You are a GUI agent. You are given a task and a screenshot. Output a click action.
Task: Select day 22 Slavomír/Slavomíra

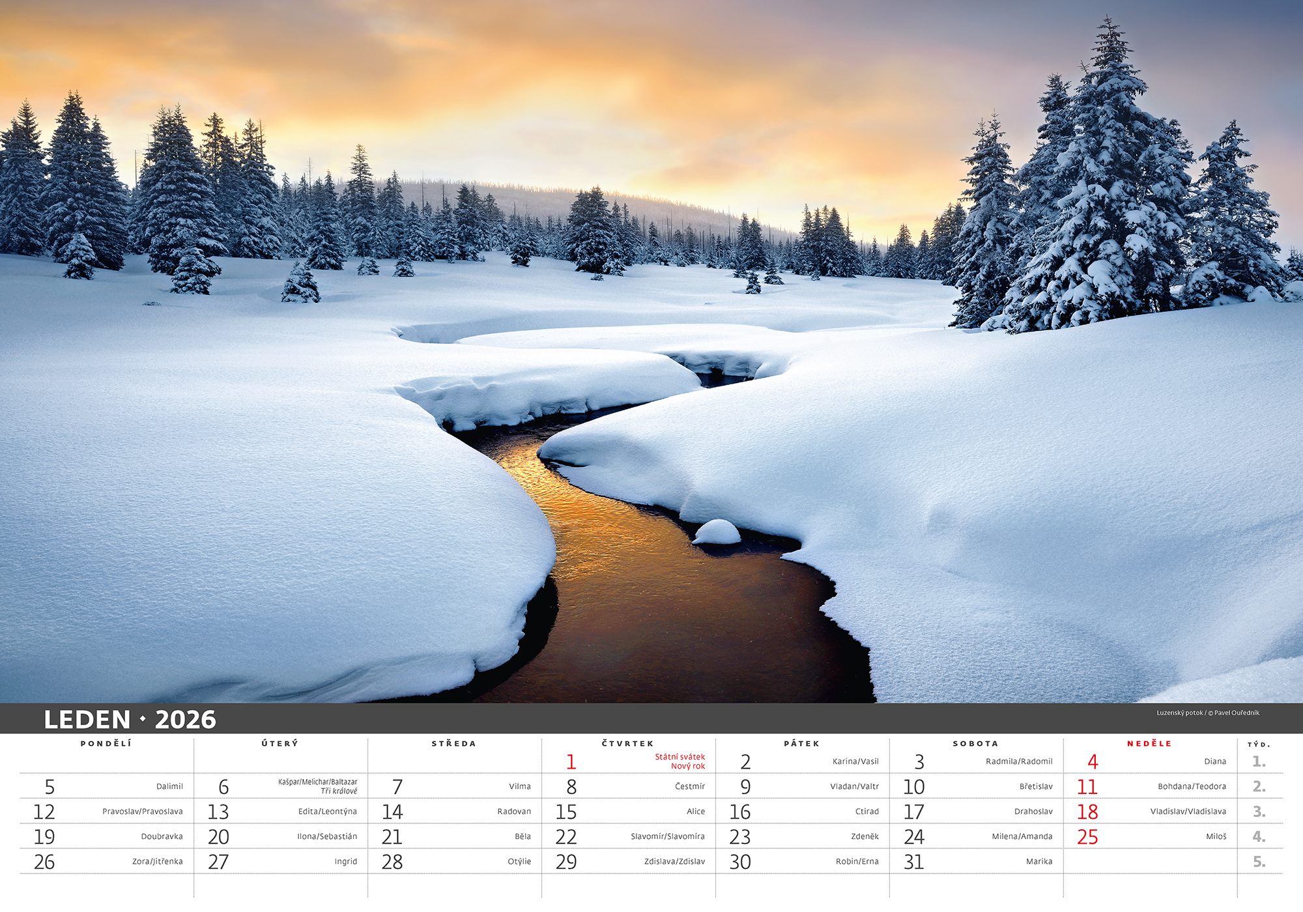point(629,836)
